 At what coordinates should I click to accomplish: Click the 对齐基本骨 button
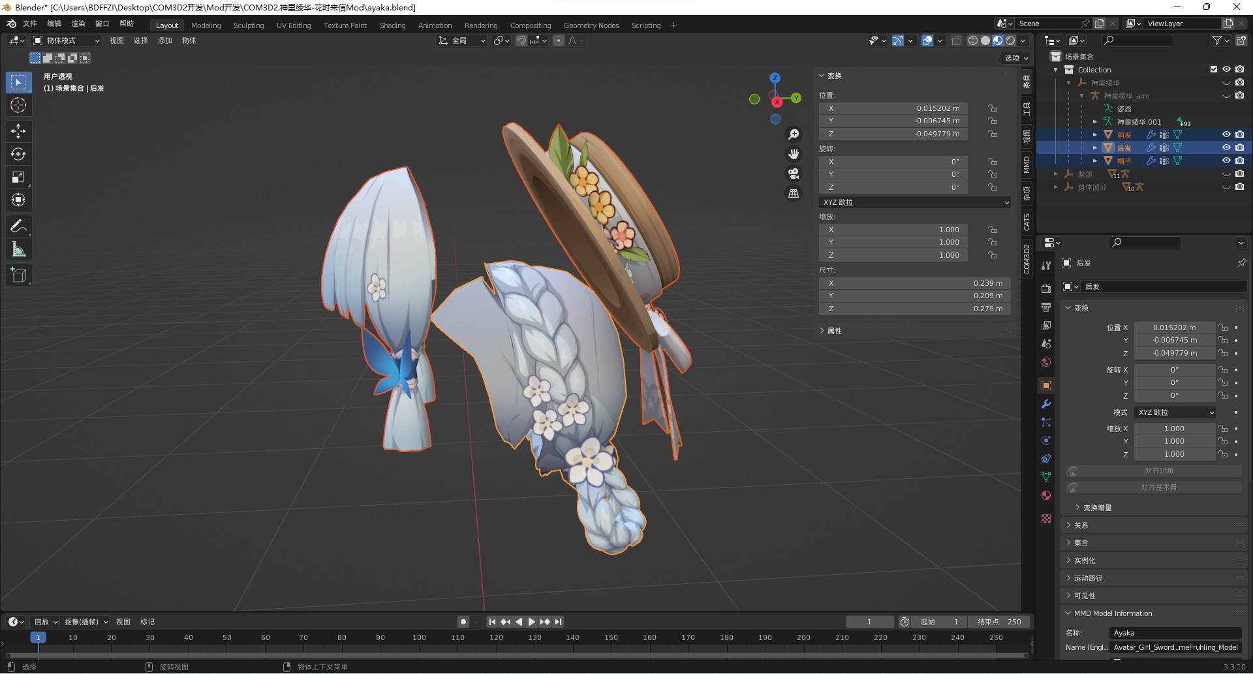coord(1154,487)
